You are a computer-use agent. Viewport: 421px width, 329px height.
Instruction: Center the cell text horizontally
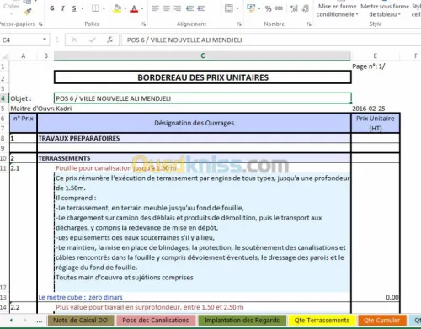click(166, 8)
